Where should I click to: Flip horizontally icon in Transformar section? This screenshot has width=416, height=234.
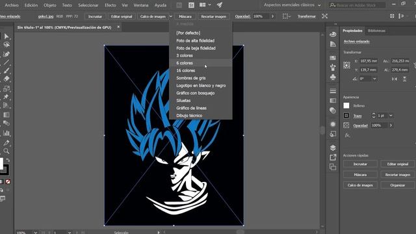[x=395, y=79]
